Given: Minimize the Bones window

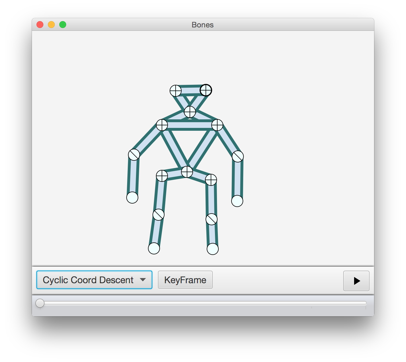Looking at the screenshot, I should click(51, 25).
